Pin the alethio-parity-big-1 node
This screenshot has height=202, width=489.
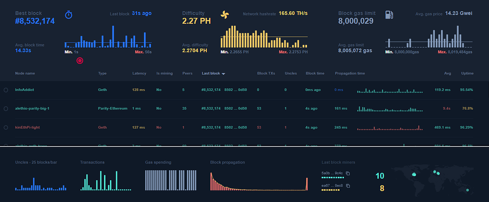[x=6, y=109]
